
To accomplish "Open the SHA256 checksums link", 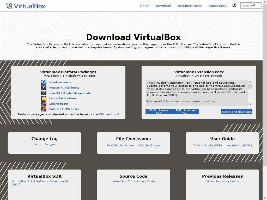I will [120, 145].
